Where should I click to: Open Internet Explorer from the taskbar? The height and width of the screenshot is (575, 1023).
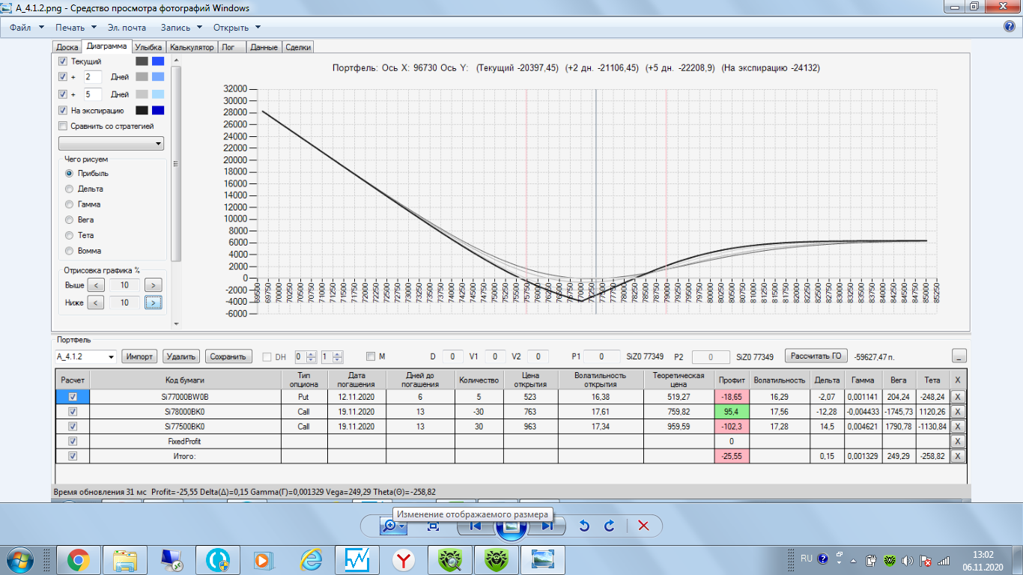coord(312,559)
